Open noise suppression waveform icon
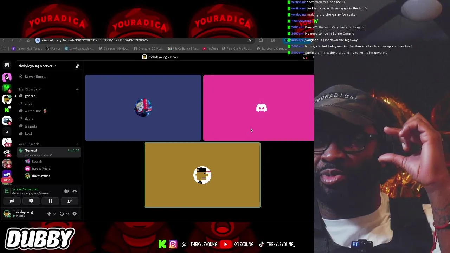The image size is (450, 253). coord(66,192)
